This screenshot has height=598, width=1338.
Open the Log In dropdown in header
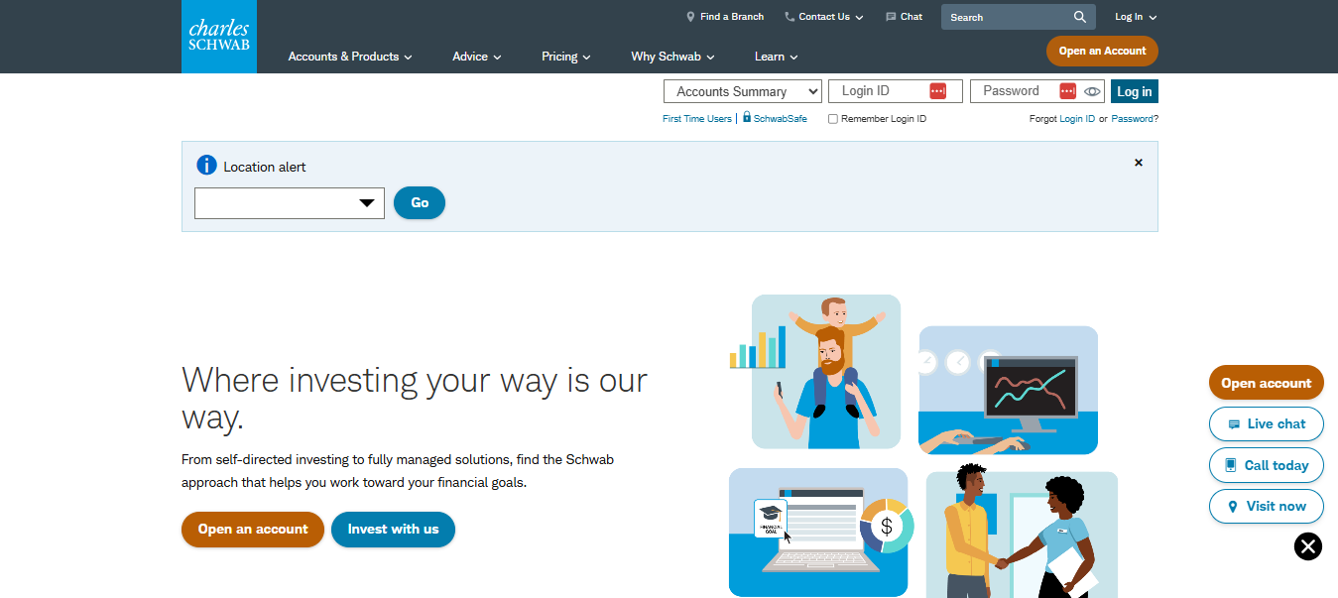[x=1136, y=17]
